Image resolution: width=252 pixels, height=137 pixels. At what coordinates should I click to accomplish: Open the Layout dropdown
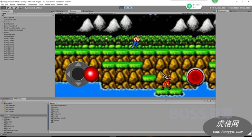[x=245, y=8]
